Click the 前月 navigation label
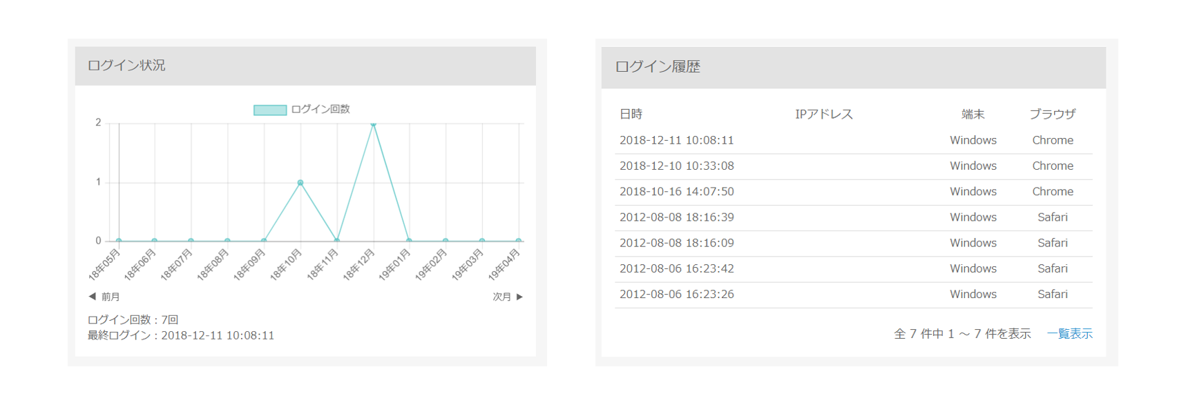This screenshot has height=405, width=1186. (111, 297)
